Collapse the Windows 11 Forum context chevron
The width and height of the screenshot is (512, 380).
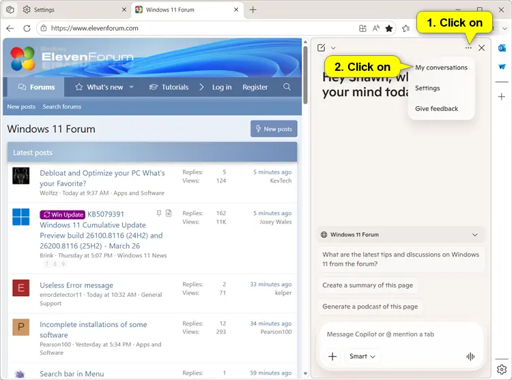point(475,235)
